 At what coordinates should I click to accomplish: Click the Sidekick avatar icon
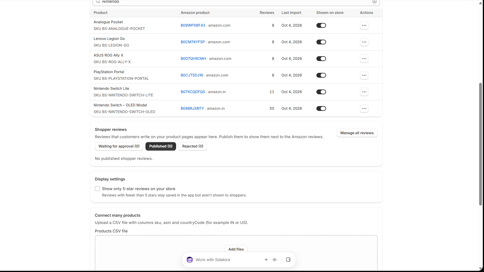click(x=190, y=260)
